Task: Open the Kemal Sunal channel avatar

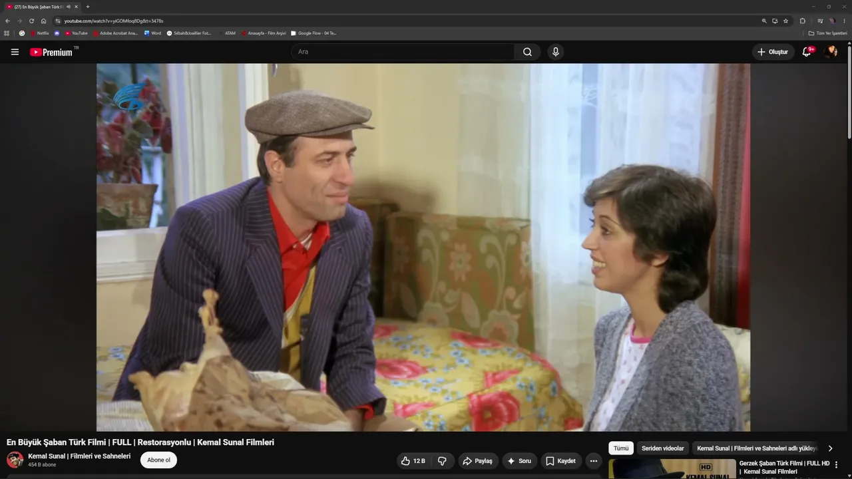Action: point(15,460)
